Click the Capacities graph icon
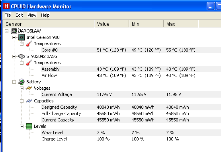 tap(29, 101)
